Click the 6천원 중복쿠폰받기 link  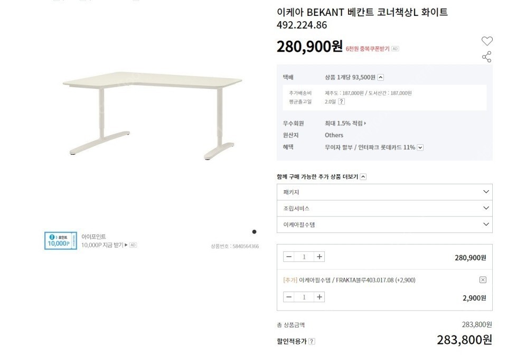pos(367,48)
